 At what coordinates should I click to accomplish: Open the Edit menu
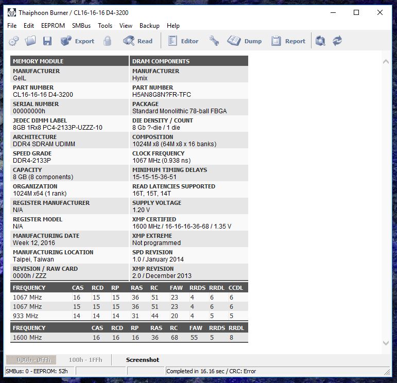[x=29, y=26]
